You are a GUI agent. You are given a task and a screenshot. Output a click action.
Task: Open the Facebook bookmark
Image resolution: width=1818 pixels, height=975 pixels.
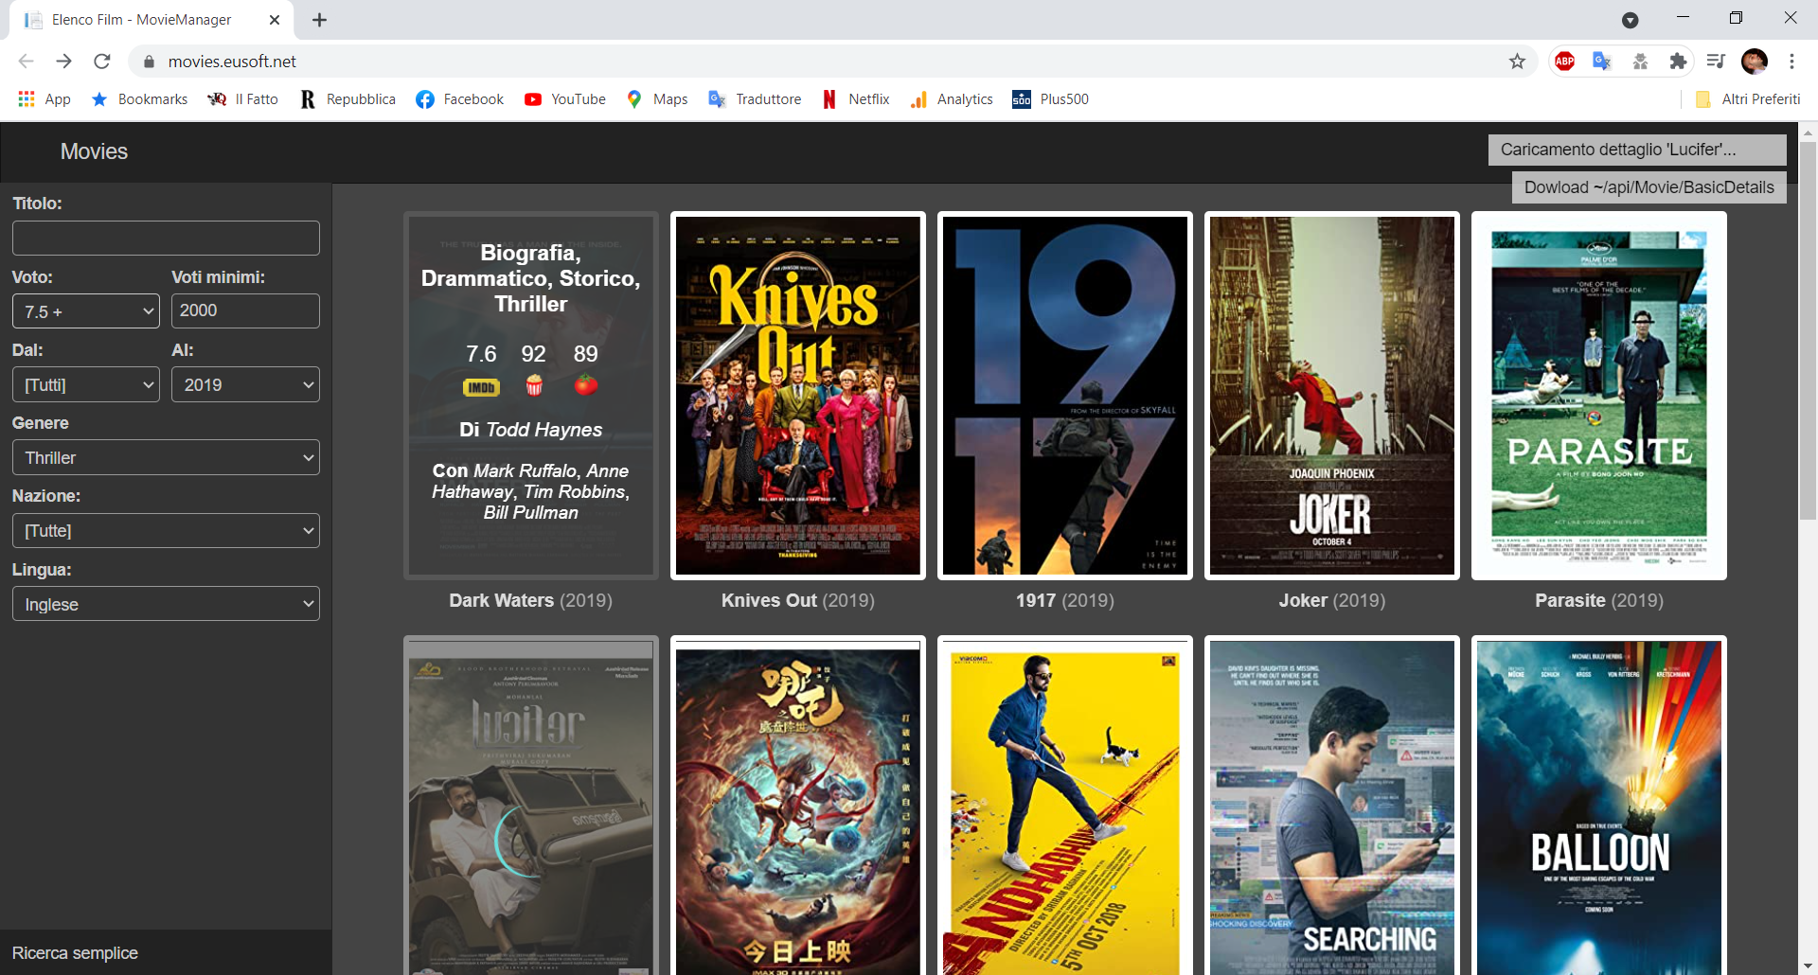(460, 99)
